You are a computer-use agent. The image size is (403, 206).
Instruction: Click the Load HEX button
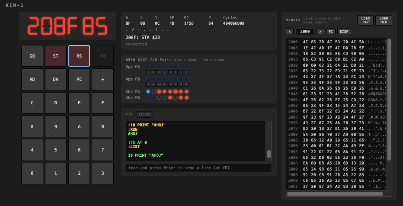pos(384,20)
